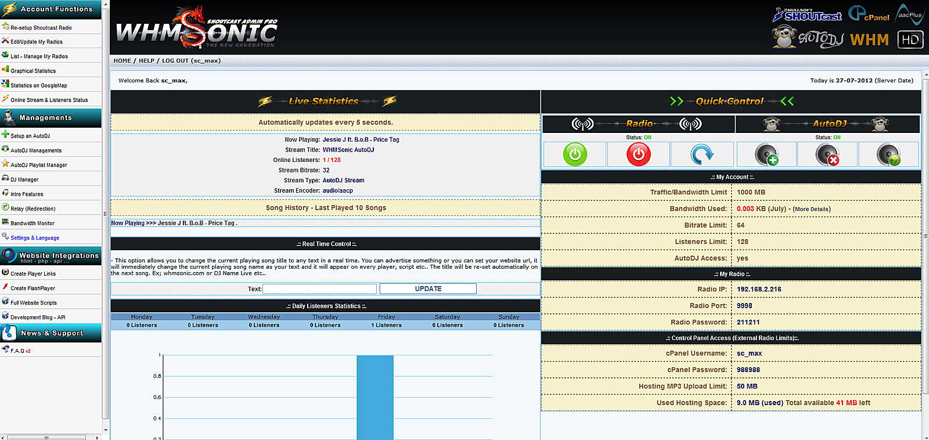Stop the radio with red power button
Screen dimensions: 929x440
pyautogui.click(x=638, y=154)
